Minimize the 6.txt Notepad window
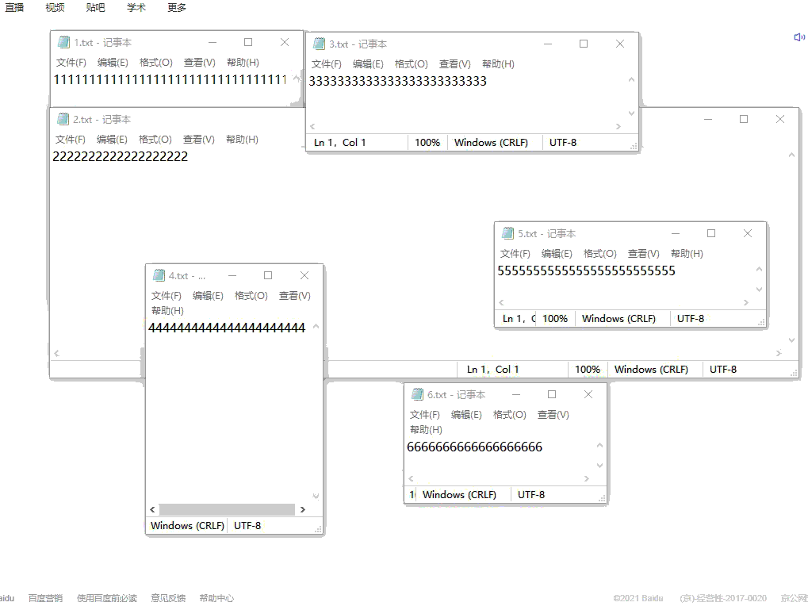The height and width of the screenshot is (610, 808). point(516,394)
